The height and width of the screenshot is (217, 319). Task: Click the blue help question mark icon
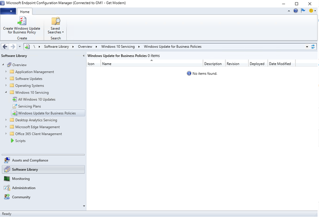(x=296, y=11)
